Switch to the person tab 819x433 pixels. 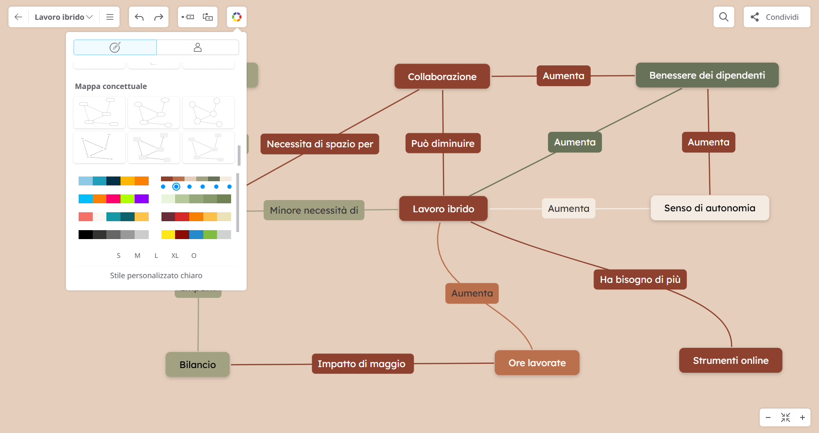point(198,47)
